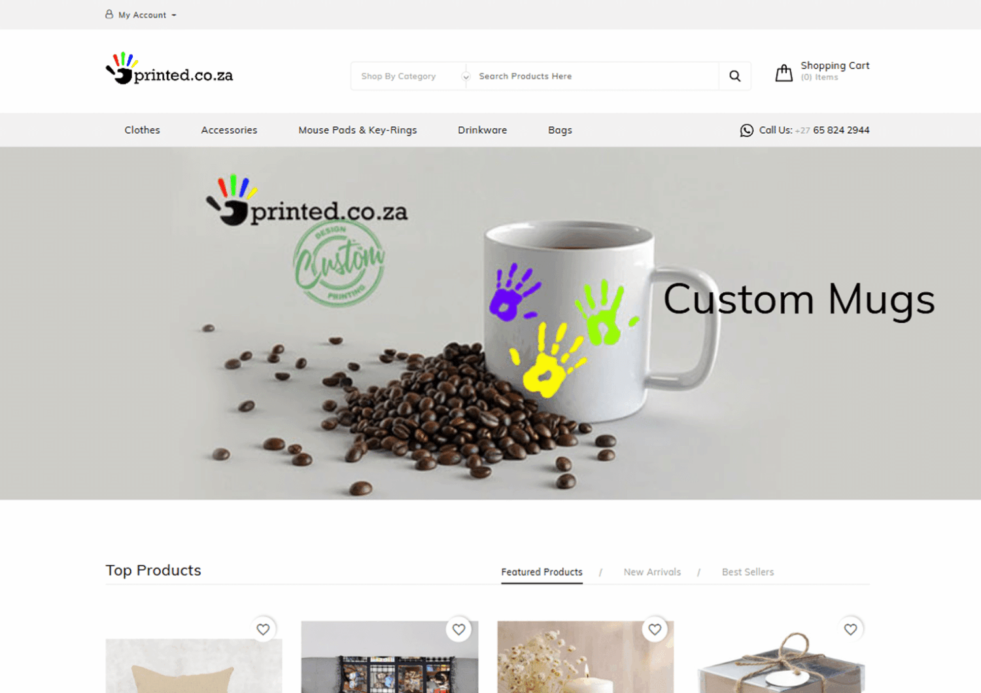Viewport: 981px width, 693px height.
Task: Toggle wishlist heart on candle product
Action: coord(655,629)
